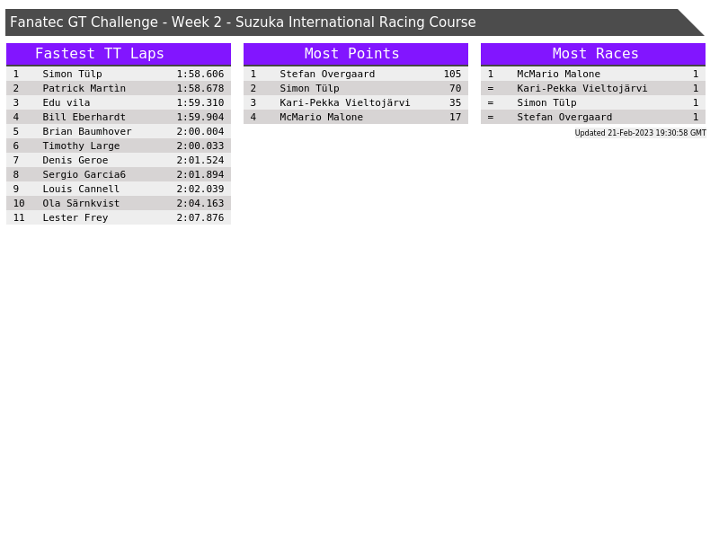Click Bill Eberhardt's name

84,117
